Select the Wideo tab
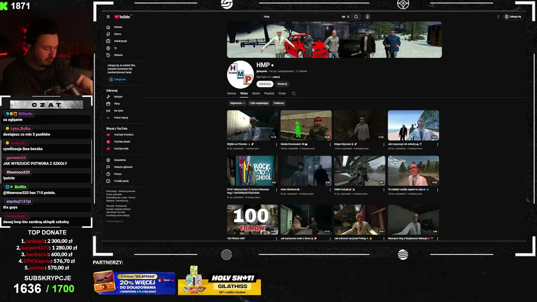This screenshot has height=302, width=537. pyautogui.click(x=244, y=94)
